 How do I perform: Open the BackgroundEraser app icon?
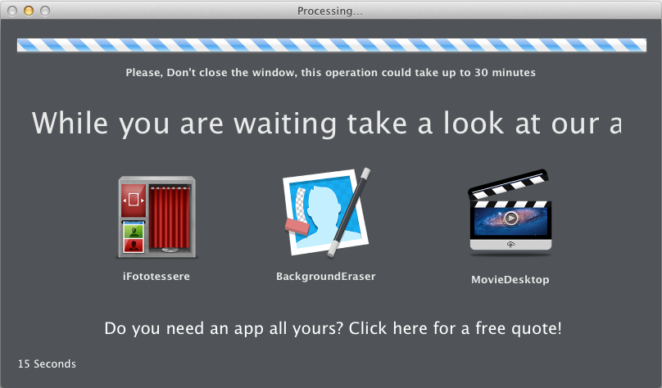[x=327, y=212]
